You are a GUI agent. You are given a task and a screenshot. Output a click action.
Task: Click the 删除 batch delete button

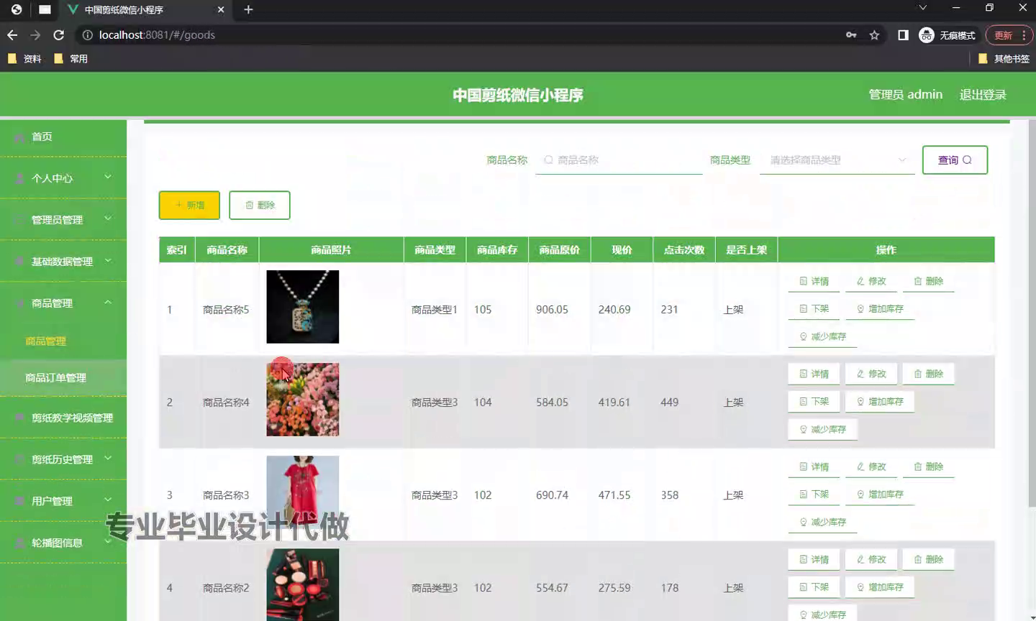pos(260,205)
